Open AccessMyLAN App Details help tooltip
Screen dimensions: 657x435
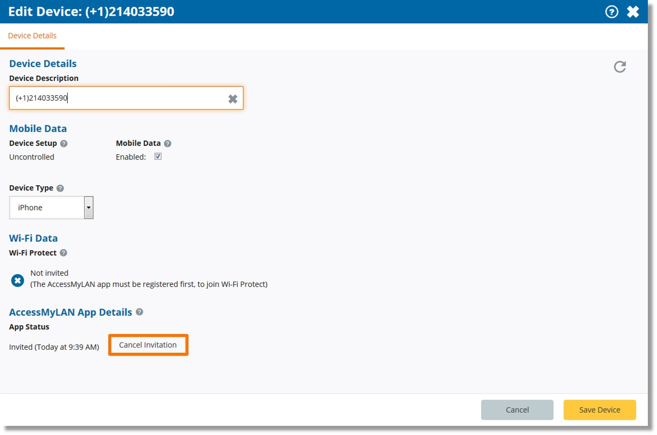(x=139, y=312)
